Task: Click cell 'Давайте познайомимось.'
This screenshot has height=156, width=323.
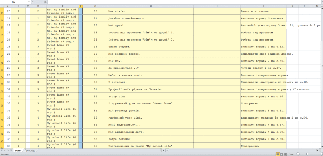Action: click(151, 18)
